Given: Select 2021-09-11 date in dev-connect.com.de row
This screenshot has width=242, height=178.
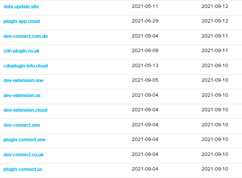Looking at the screenshot, I should 215,36.
